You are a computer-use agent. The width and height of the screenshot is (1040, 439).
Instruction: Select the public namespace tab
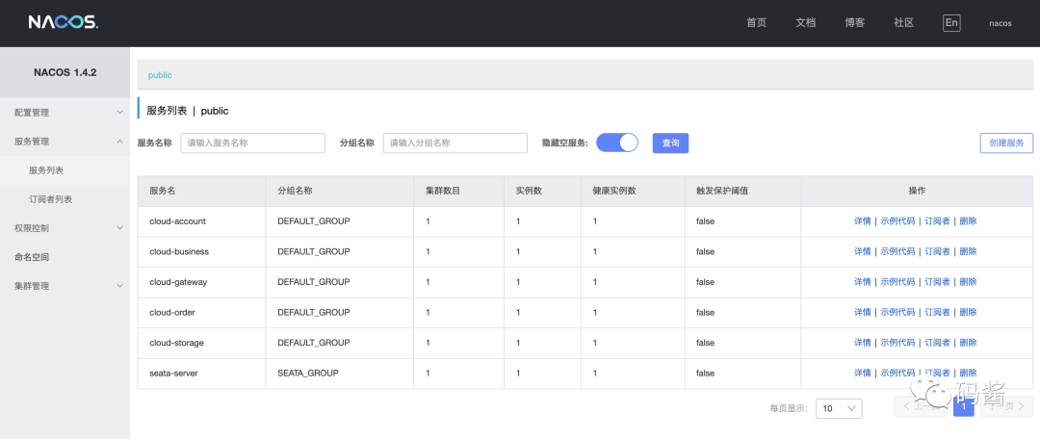(x=160, y=75)
